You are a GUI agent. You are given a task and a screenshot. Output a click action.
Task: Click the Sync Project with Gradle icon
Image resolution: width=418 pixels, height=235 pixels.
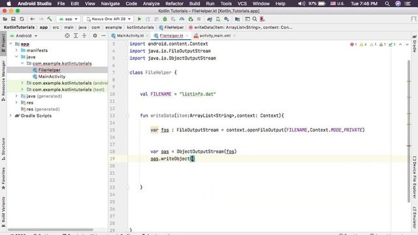click(x=210, y=19)
